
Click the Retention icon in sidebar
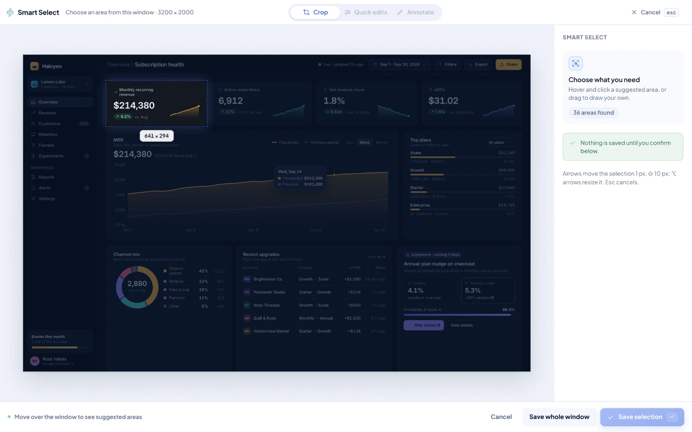pos(33,134)
